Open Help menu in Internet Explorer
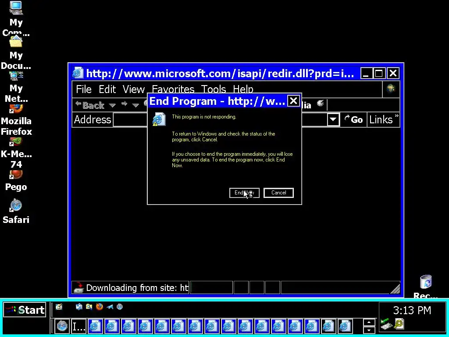Image resolution: width=449 pixels, height=337 pixels. [243, 89]
